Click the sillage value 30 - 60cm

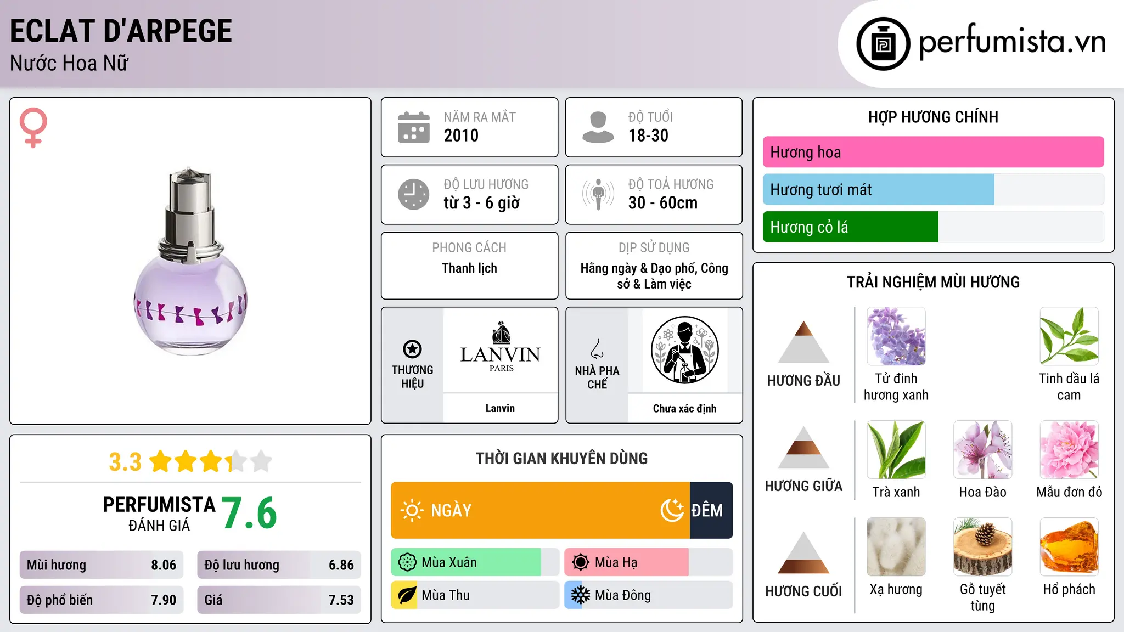(x=662, y=203)
